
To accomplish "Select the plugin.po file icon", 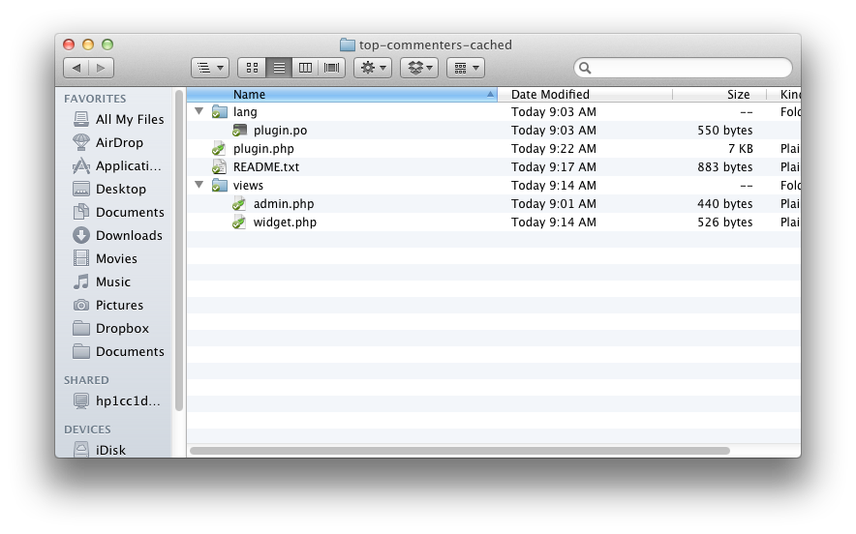I will tap(239, 131).
